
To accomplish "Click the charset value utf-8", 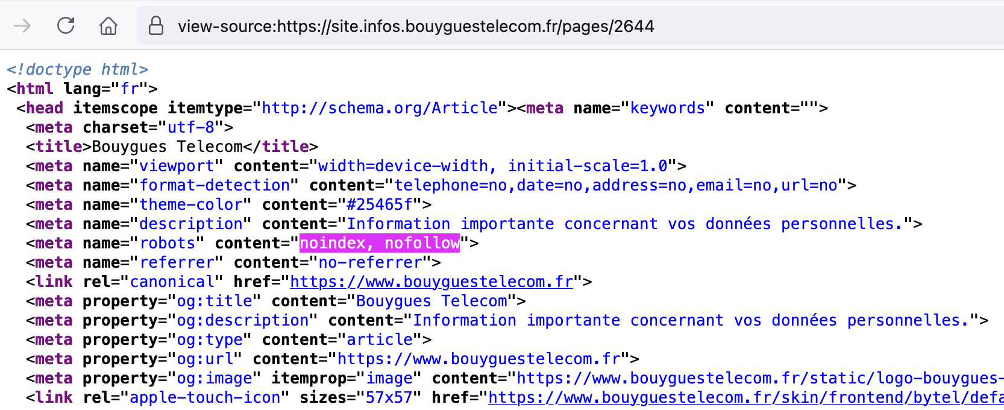I will [191, 127].
